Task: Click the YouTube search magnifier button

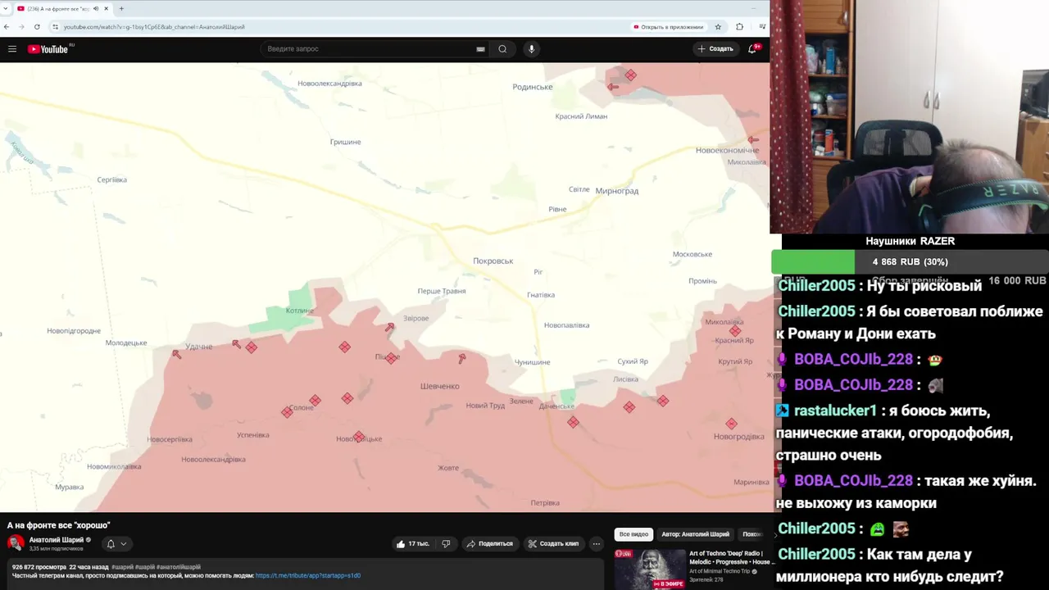Action: (x=502, y=49)
